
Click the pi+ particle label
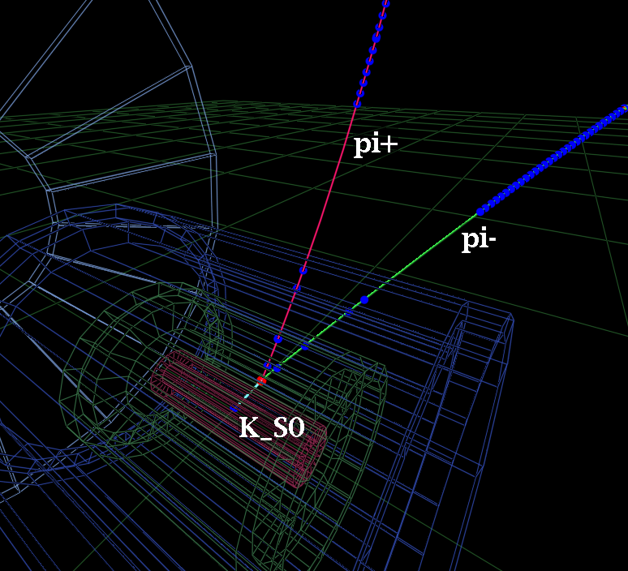click(x=373, y=145)
